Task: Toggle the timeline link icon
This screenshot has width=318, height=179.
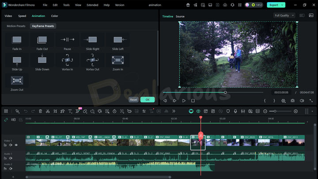Action: point(6,119)
